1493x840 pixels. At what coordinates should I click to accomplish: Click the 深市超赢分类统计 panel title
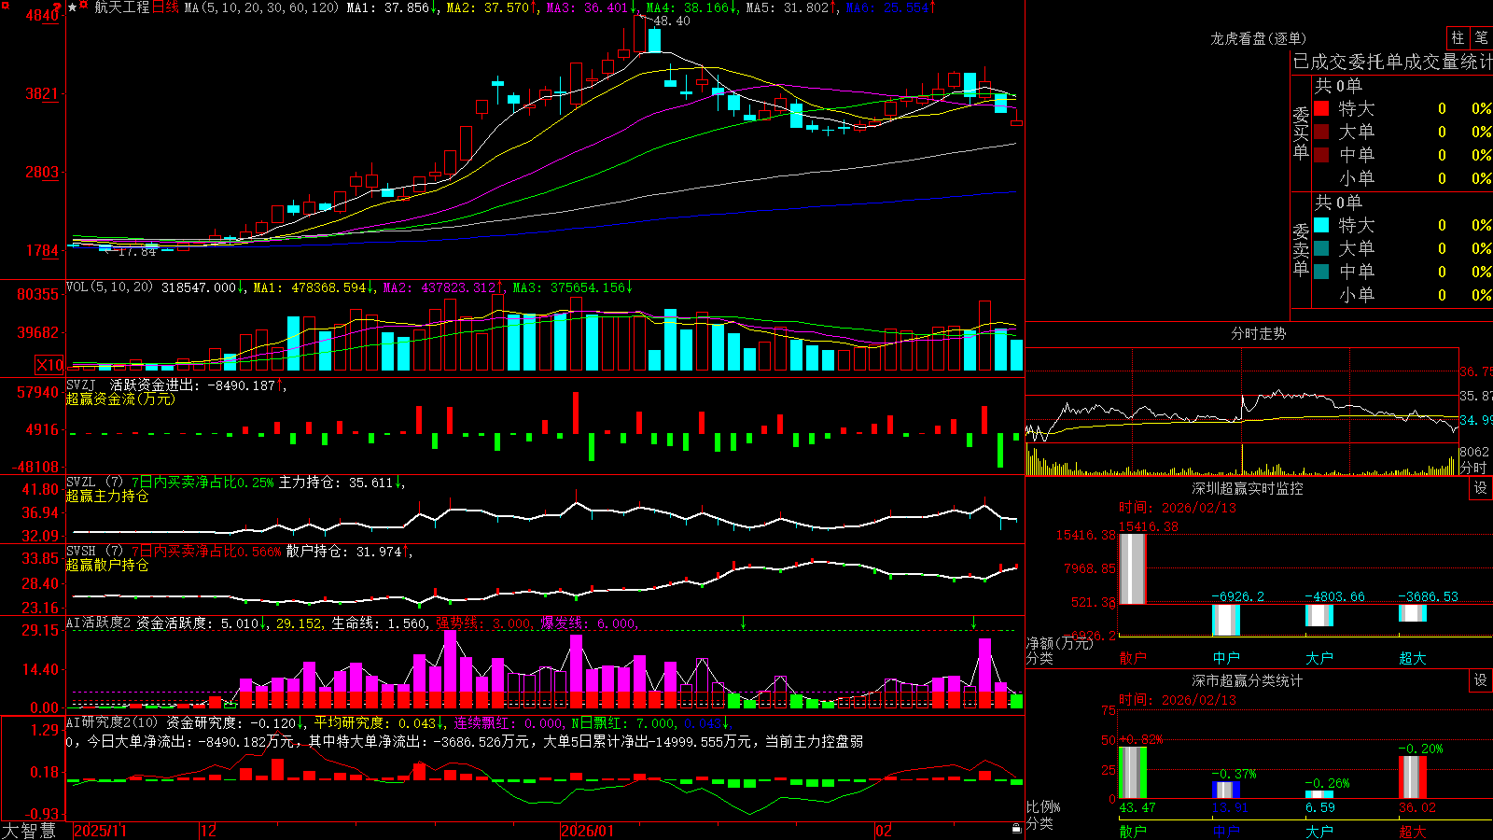pyautogui.click(x=1248, y=680)
